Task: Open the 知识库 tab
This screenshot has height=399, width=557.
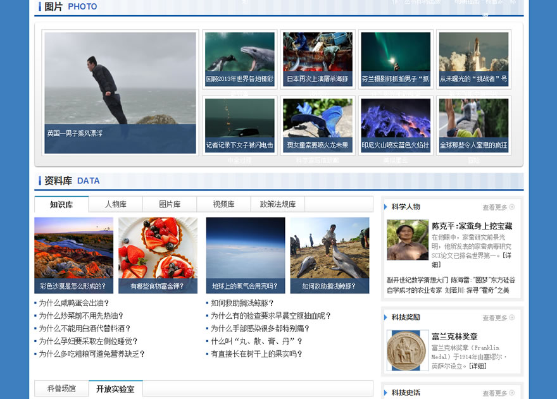Action: point(61,204)
